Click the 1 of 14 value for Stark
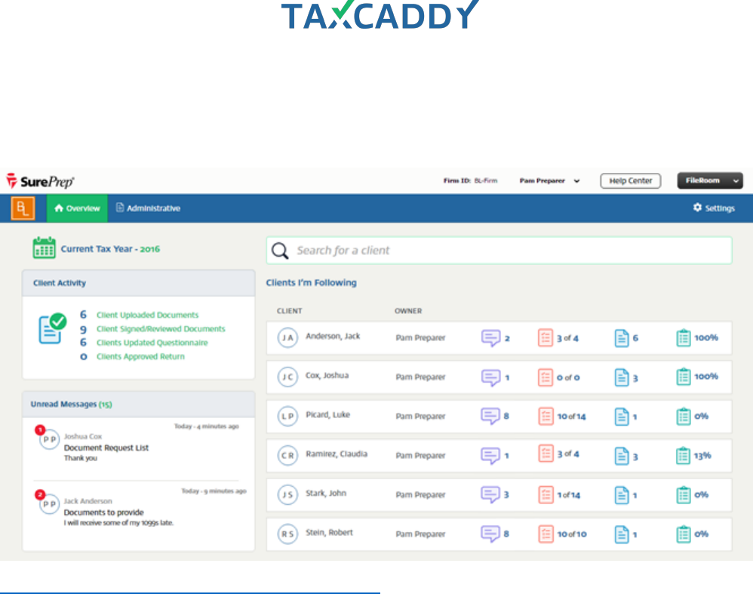Viewport: 753px width, 594px height. (569, 495)
